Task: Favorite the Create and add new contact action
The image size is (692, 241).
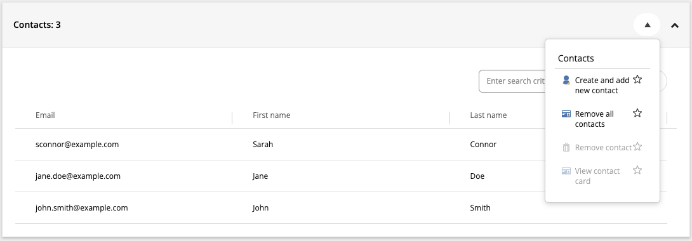Action: click(x=637, y=79)
